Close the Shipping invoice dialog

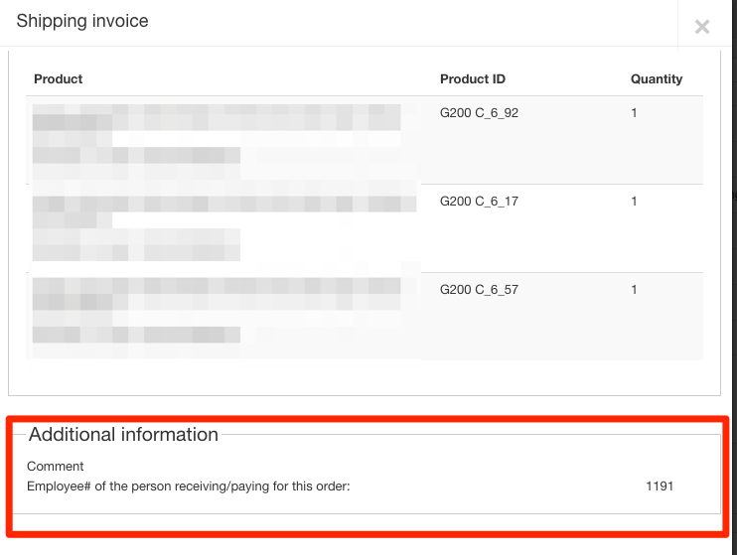tap(702, 27)
